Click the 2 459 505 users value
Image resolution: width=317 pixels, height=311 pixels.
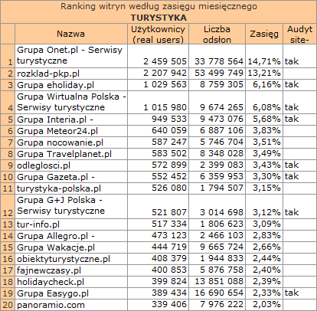[165, 61]
